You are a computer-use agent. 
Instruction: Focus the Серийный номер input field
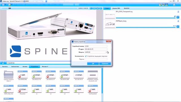[x=96, y=46]
